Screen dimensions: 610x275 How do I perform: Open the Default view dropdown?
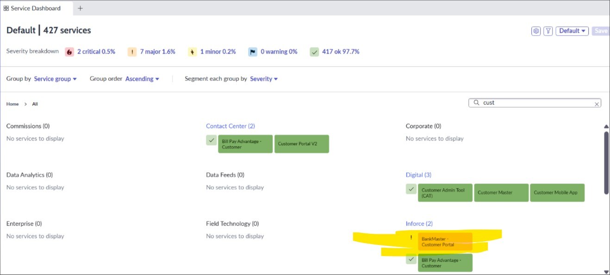tap(572, 31)
